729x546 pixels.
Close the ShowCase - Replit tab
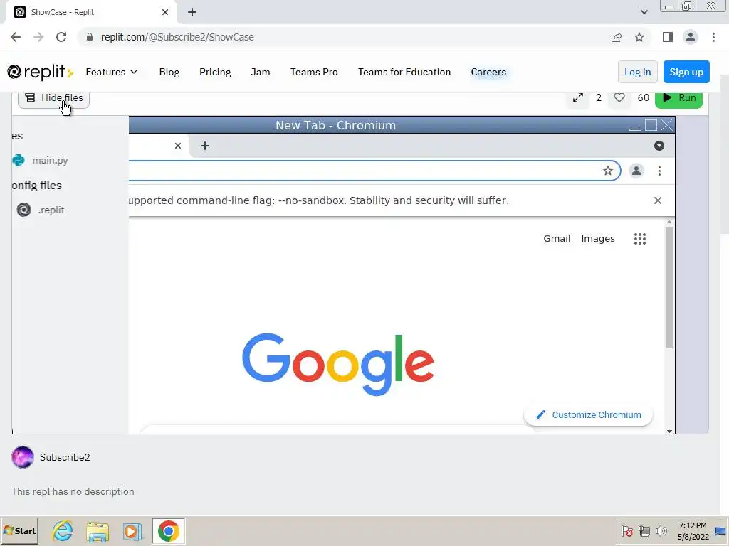pyautogui.click(x=165, y=13)
